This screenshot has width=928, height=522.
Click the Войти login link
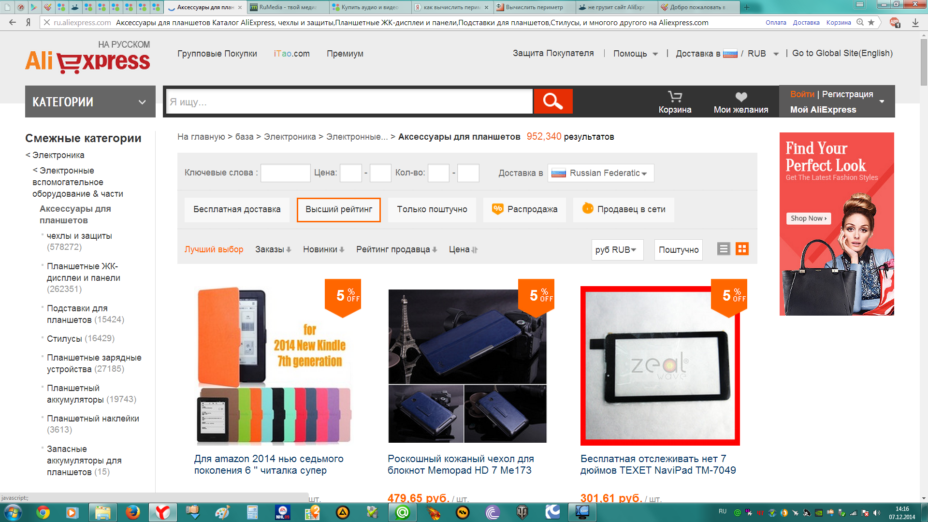pyautogui.click(x=802, y=94)
